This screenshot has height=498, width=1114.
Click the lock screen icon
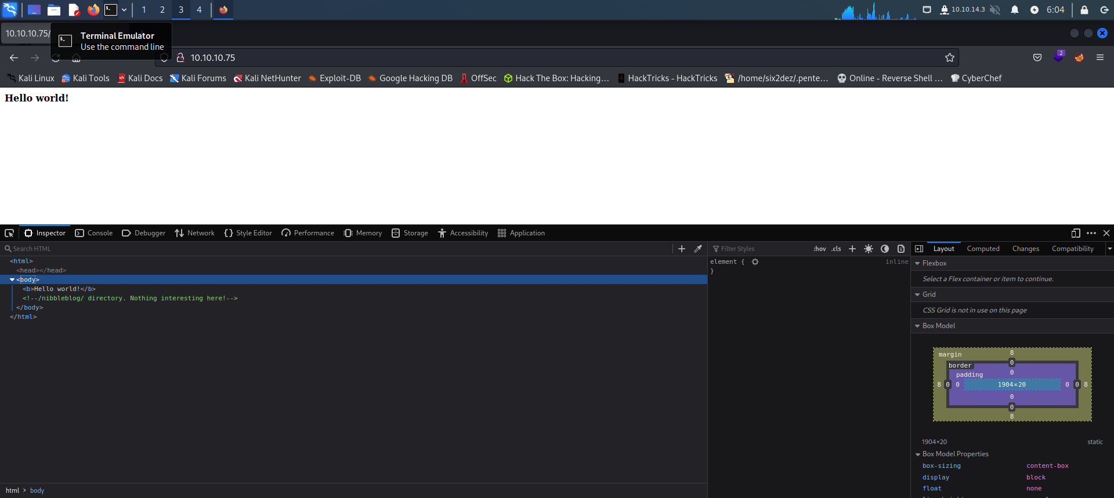click(x=1084, y=10)
